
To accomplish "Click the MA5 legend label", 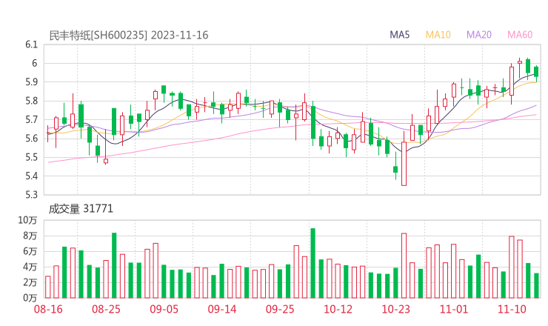I will (x=399, y=35).
